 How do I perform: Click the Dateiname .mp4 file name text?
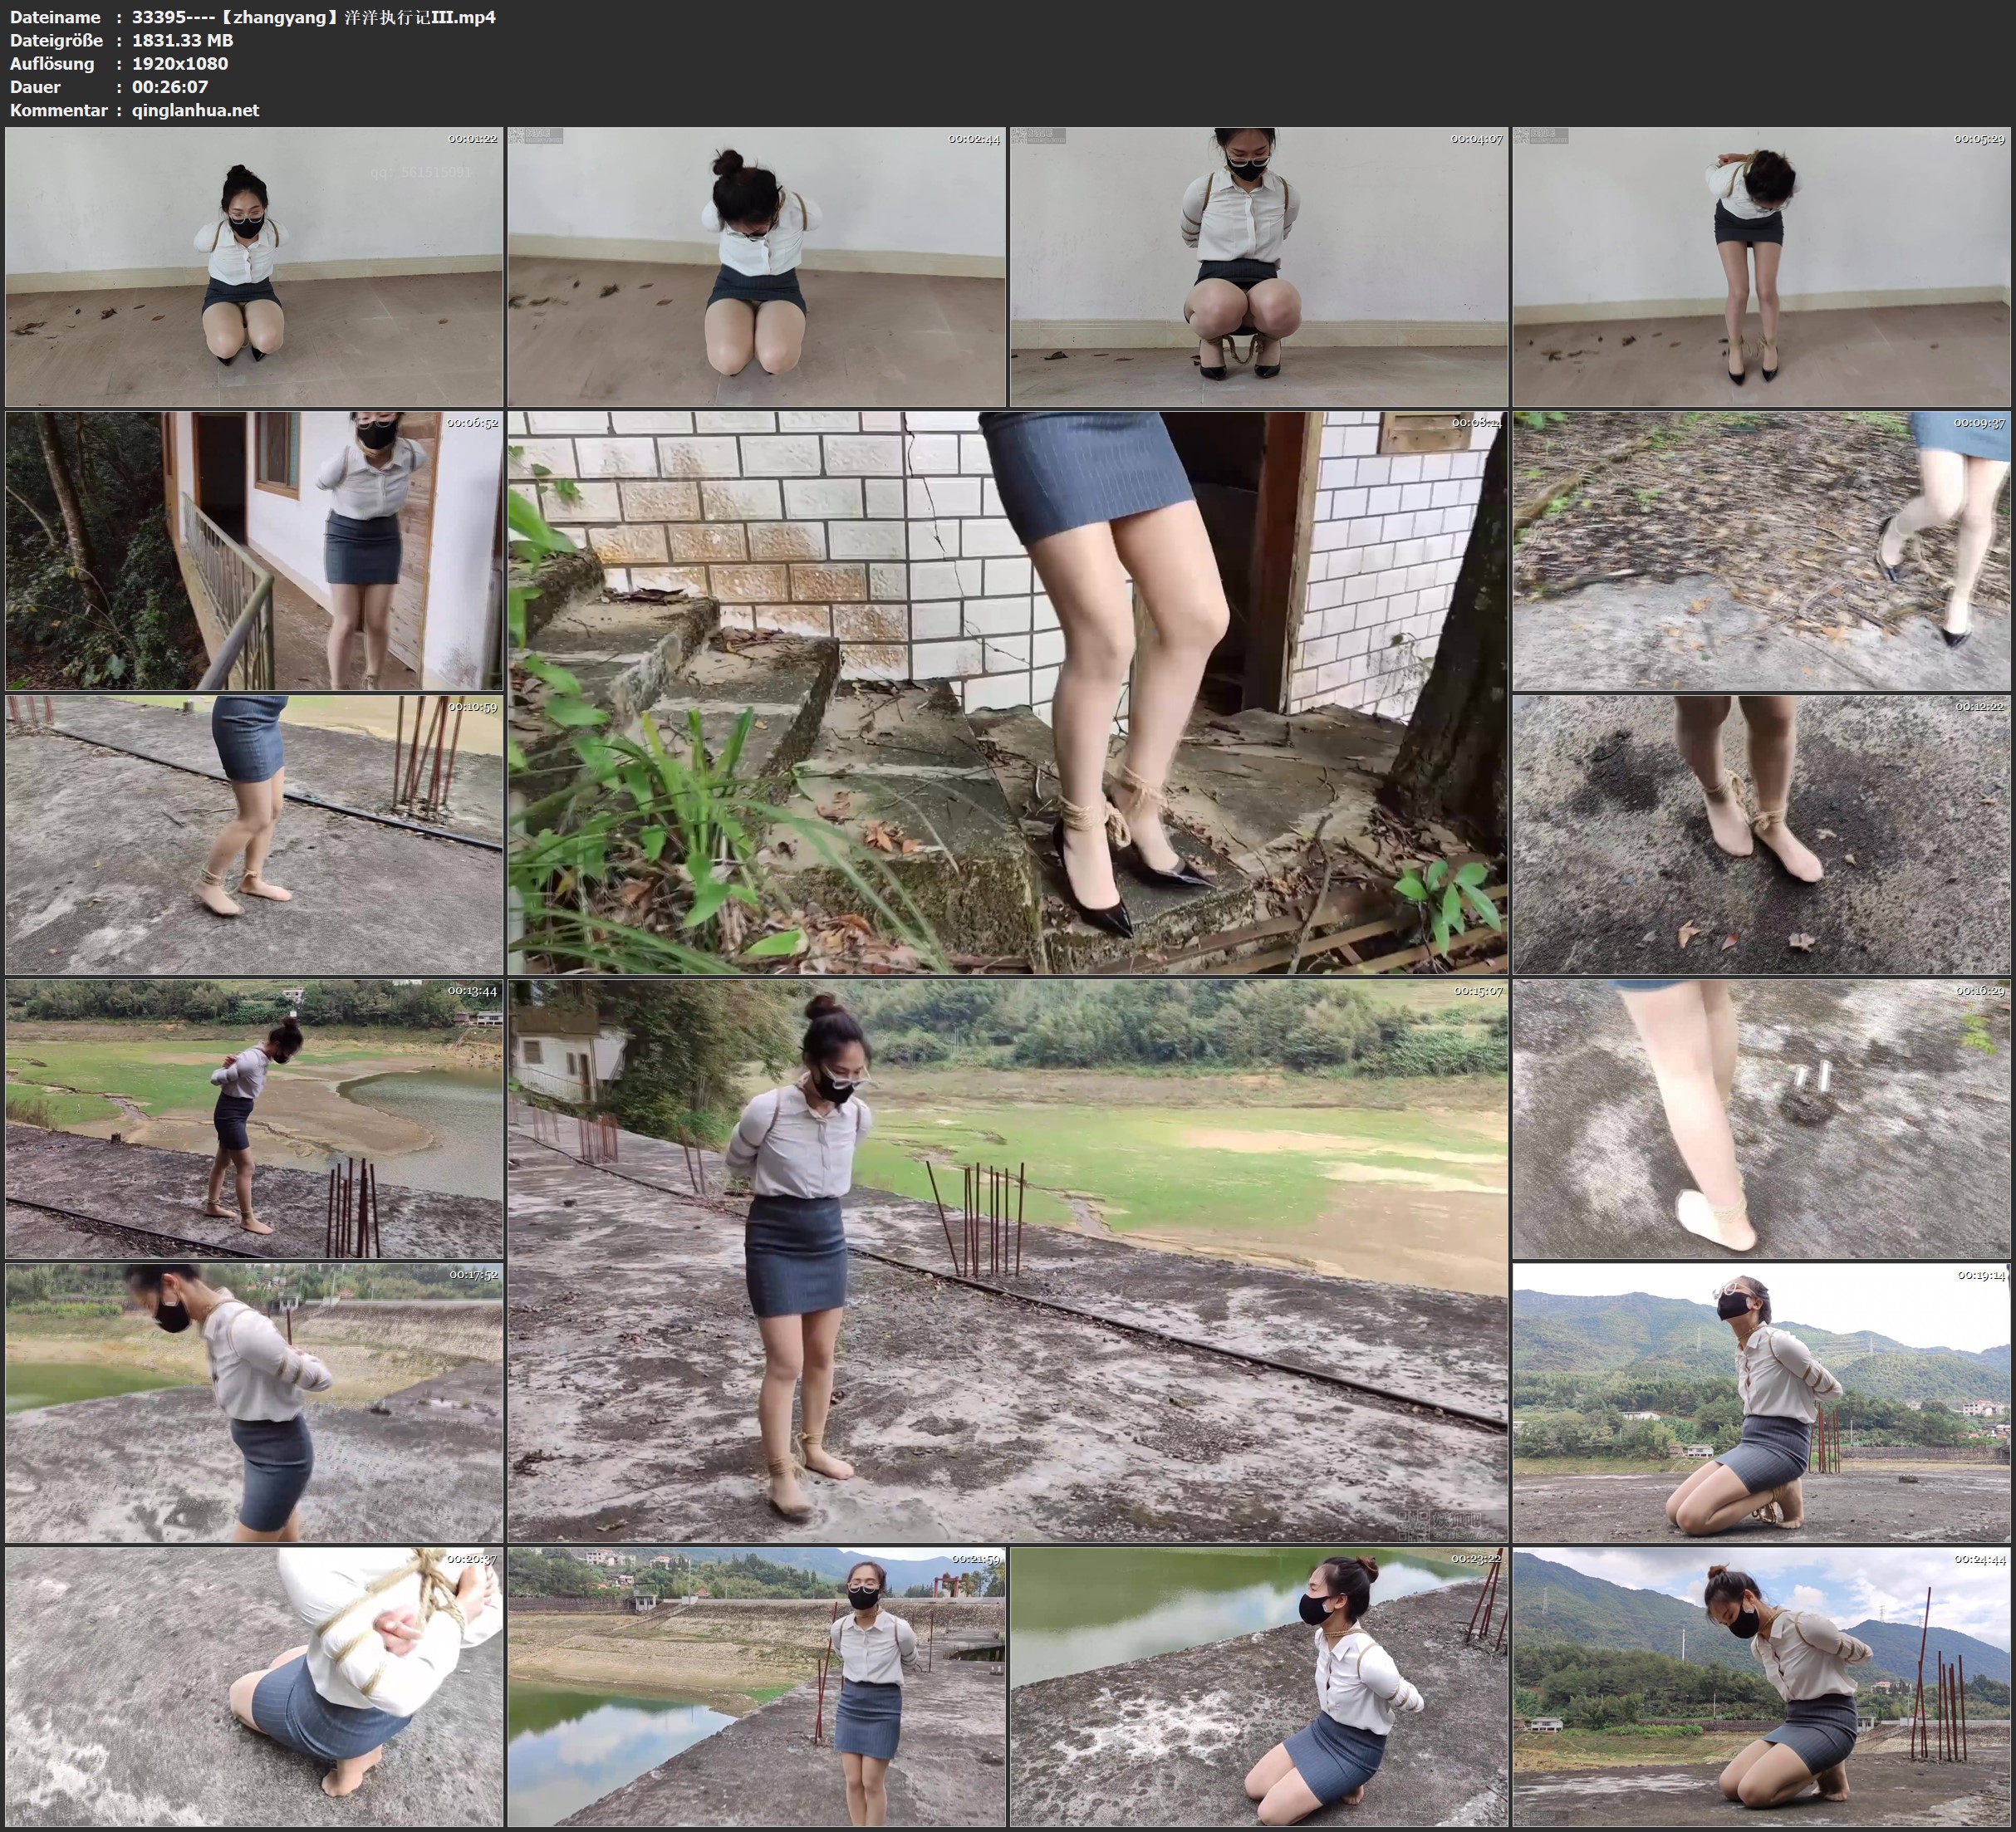pyautogui.click(x=313, y=17)
